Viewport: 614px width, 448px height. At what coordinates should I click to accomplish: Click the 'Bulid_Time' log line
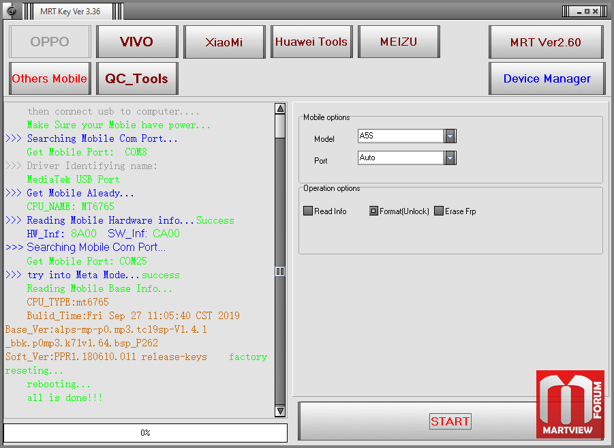tap(133, 316)
